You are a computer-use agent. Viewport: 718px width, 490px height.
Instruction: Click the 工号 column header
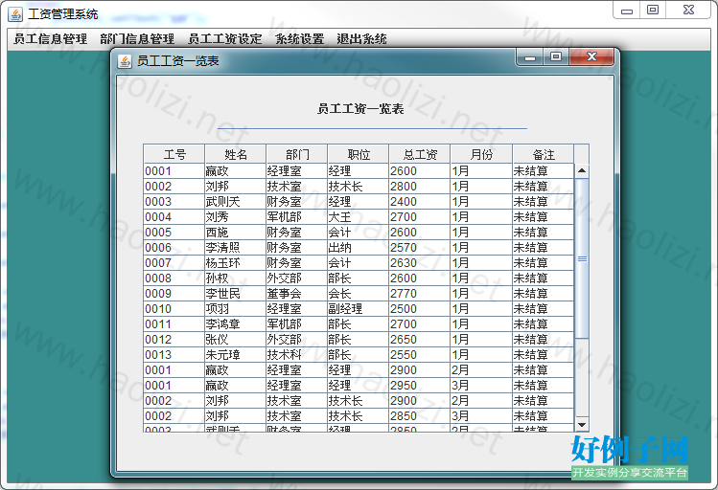(x=174, y=154)
